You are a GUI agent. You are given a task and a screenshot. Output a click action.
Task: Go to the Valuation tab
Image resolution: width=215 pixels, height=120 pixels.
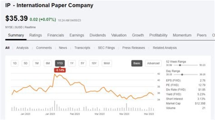119,35
